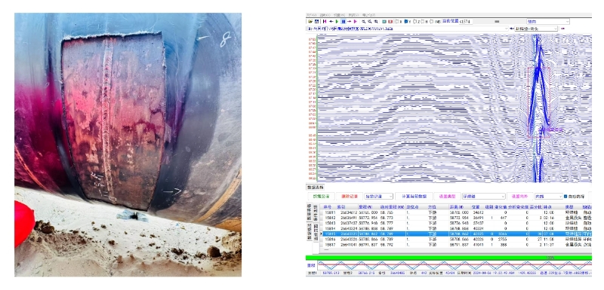The height and width of the screenshot is (290, 604).
Task: Toggle the checked Y channel checkbox
Action: 406,22
